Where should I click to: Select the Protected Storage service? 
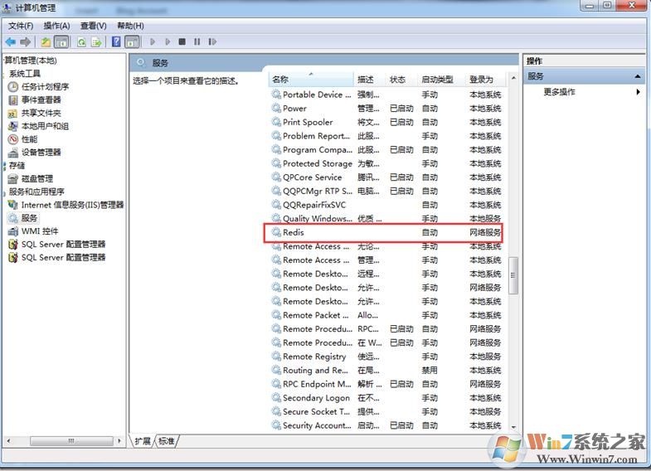386,163
